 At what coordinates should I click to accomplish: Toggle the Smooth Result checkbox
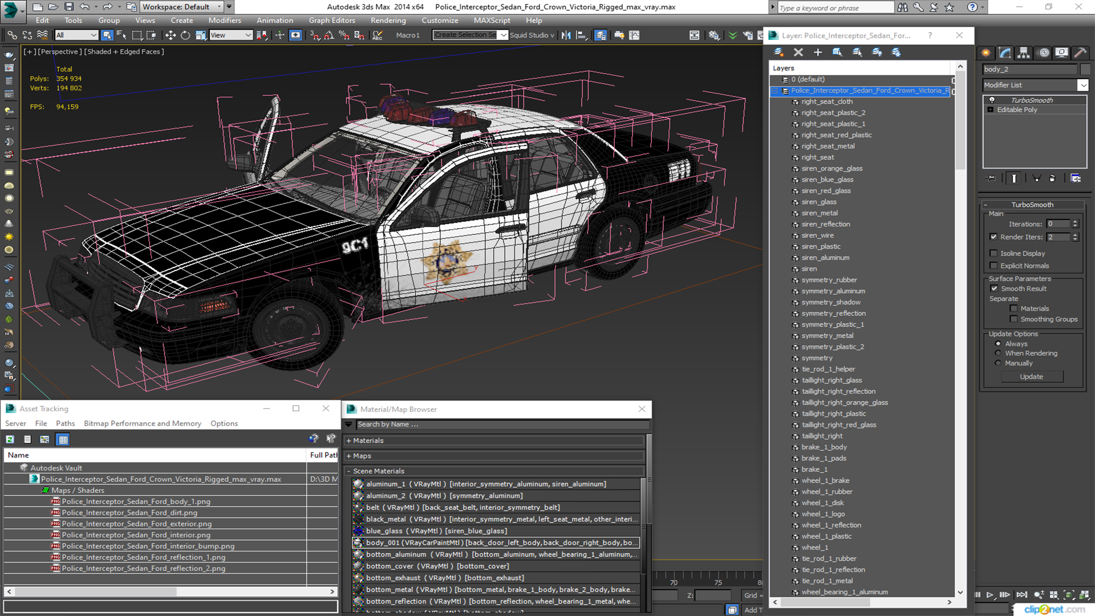pyautogui.click(x=994, y=289)
